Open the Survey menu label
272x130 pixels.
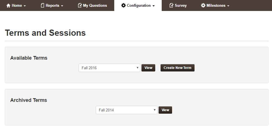click(x=180, y=5)
